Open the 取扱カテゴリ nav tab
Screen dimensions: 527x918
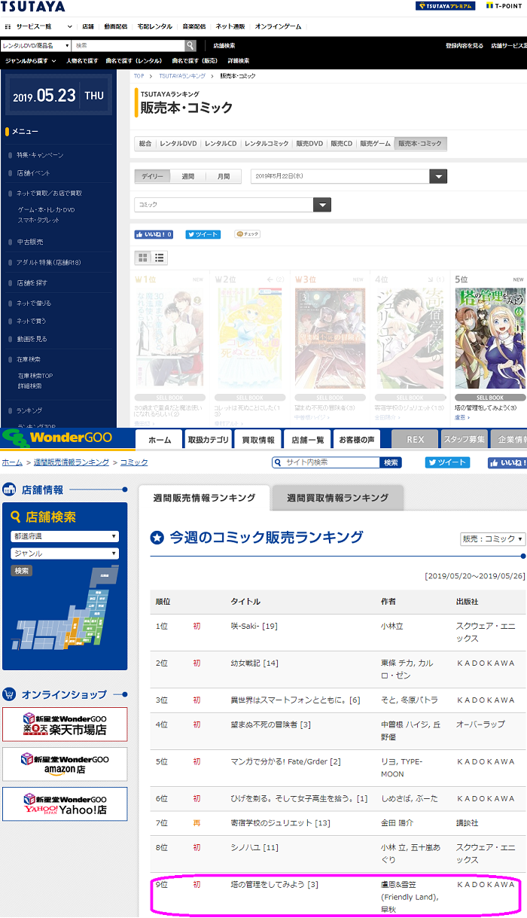point(209,439)
